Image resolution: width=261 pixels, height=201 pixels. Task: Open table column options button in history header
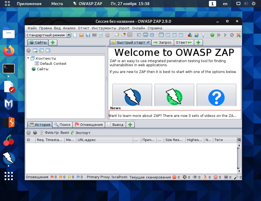pyautogui.click(x=239, y=140)
